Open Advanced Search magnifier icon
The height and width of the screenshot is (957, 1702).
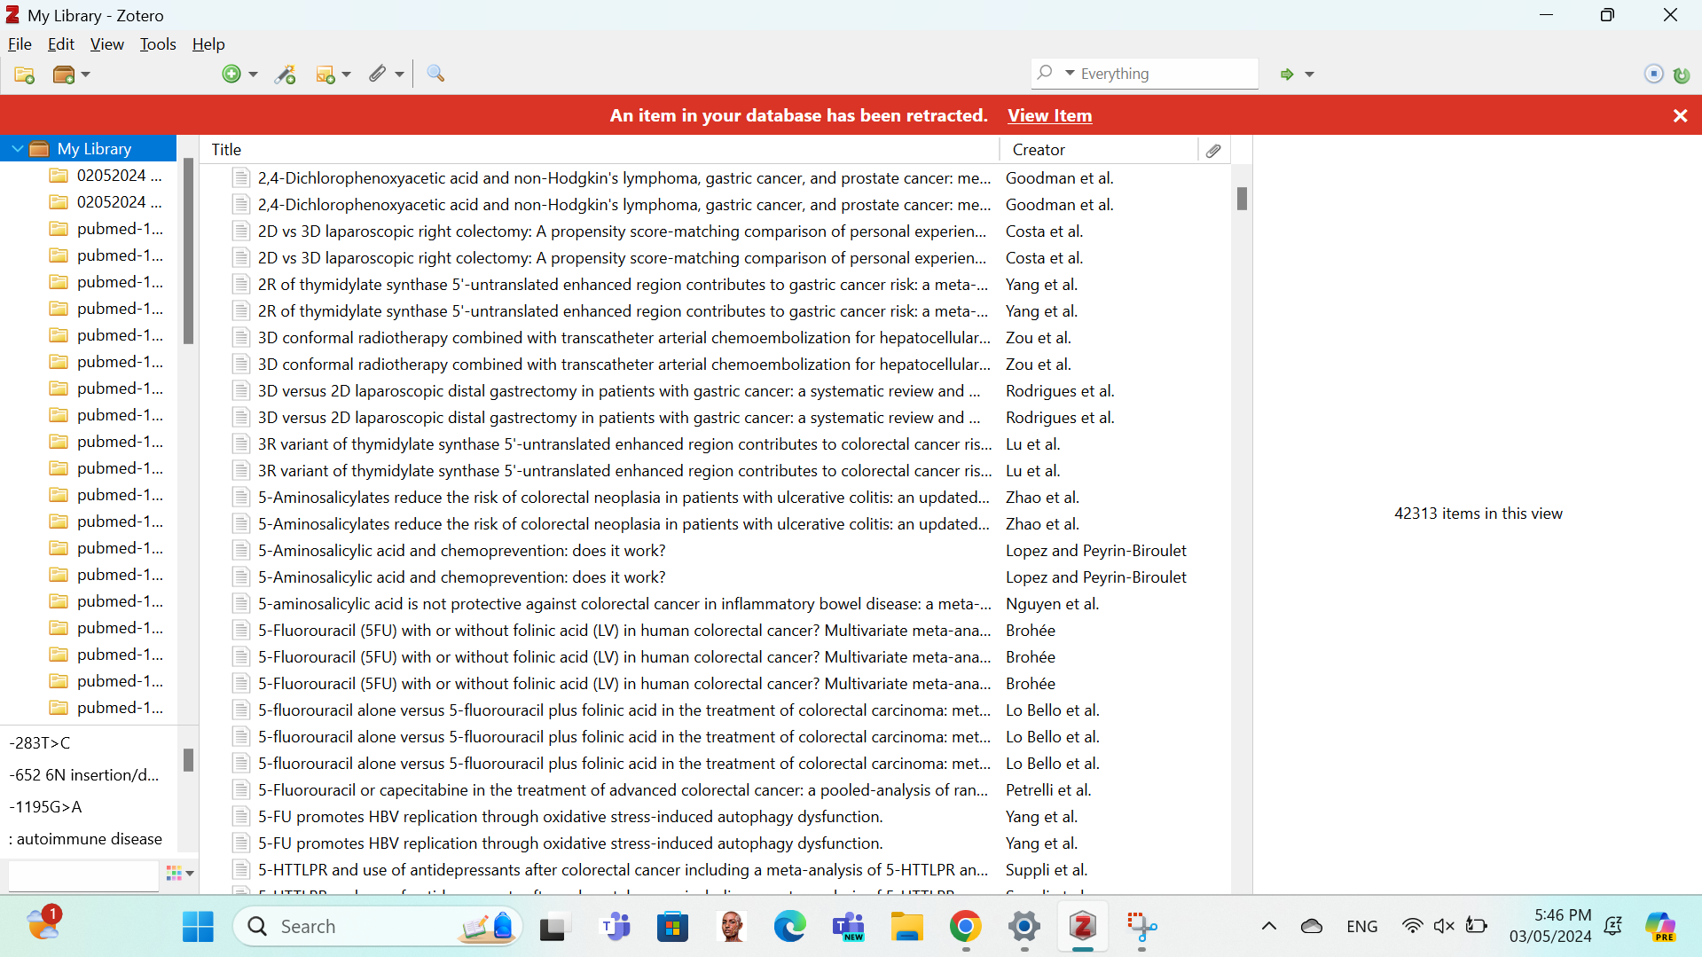(x=435, y=74)
